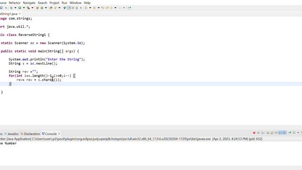Screen dimensions: 302x170
Task: Expand the Back history dropdown arrow
Action: (x=115, y=8)
